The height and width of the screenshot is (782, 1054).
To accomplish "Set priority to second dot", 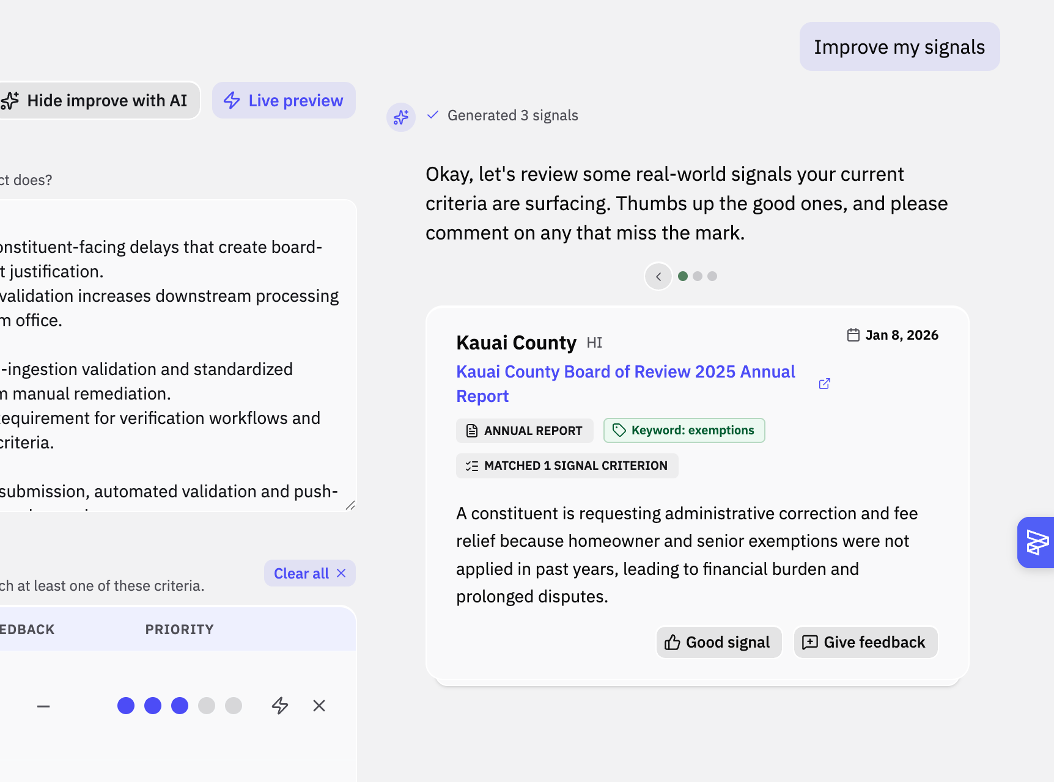I will pyautogui.click(x=153, y=706).
